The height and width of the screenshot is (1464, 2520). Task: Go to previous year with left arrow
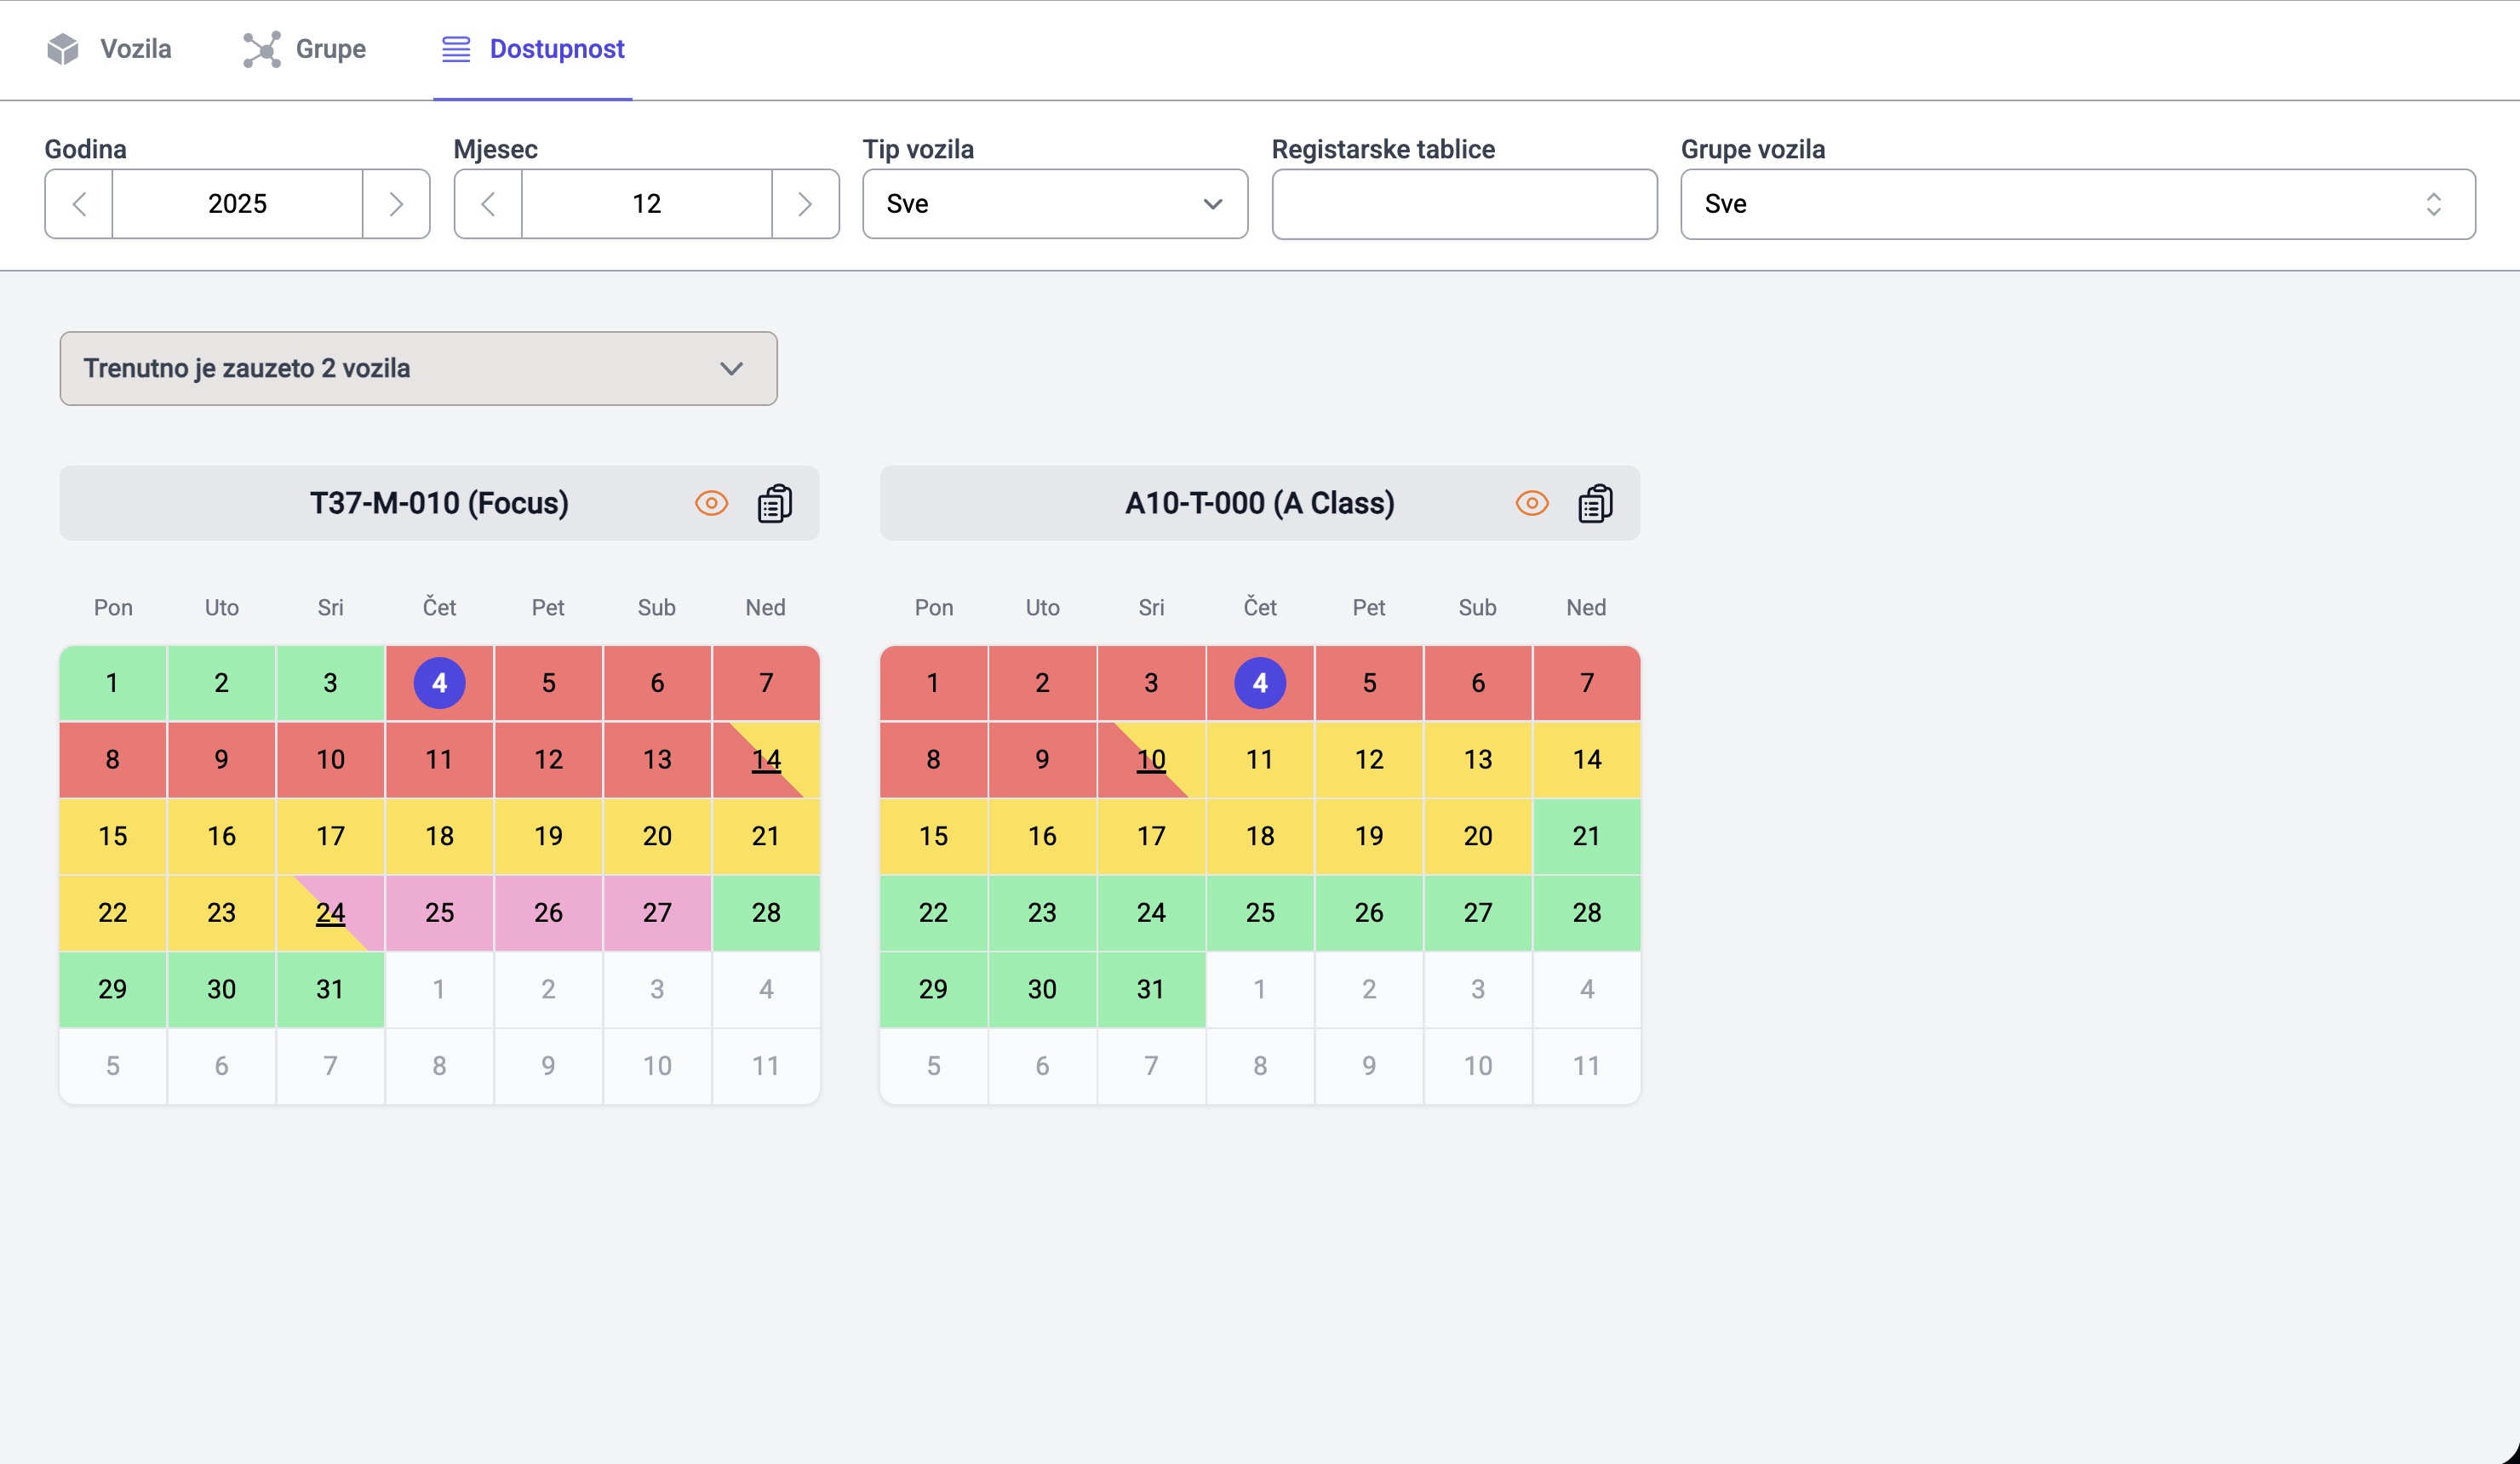[x=79, y=204]
